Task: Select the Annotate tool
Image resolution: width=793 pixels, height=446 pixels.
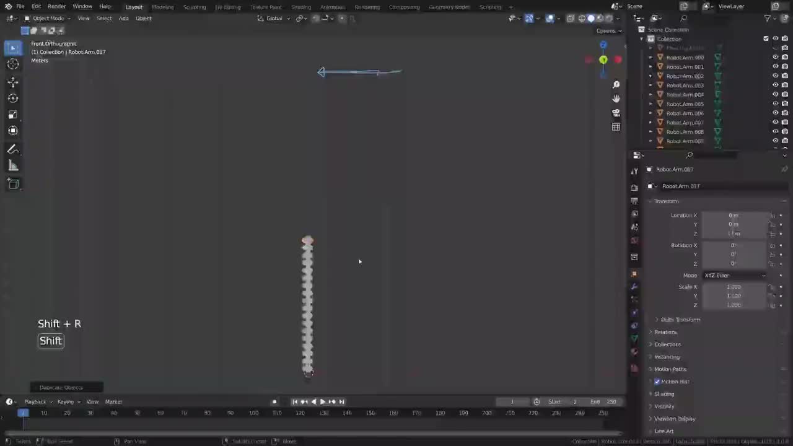Action: click(13, 149)
